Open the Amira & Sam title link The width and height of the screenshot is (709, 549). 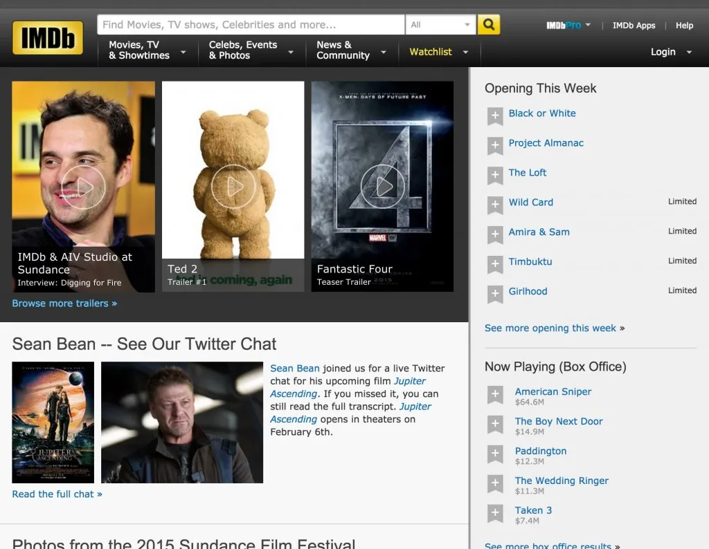pos(539,232)
